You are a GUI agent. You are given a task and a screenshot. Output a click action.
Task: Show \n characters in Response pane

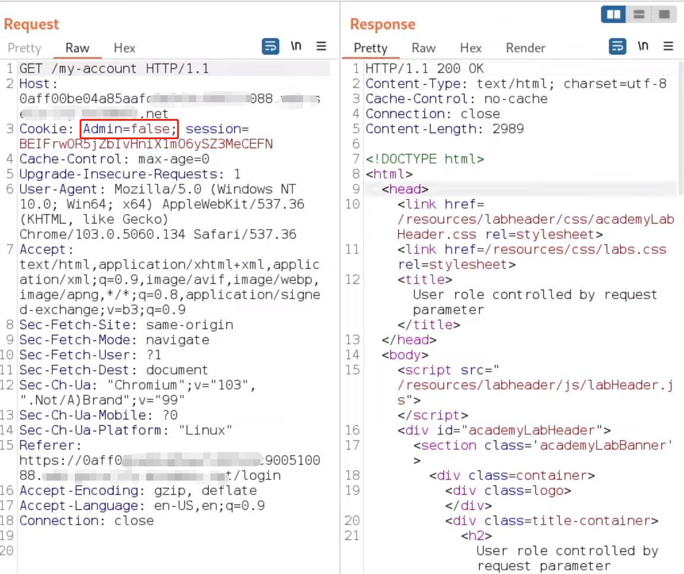coord(643,46)
